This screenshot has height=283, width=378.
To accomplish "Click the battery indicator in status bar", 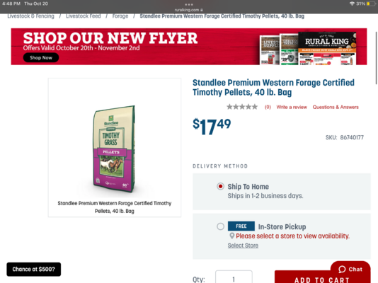I will 371,4.
